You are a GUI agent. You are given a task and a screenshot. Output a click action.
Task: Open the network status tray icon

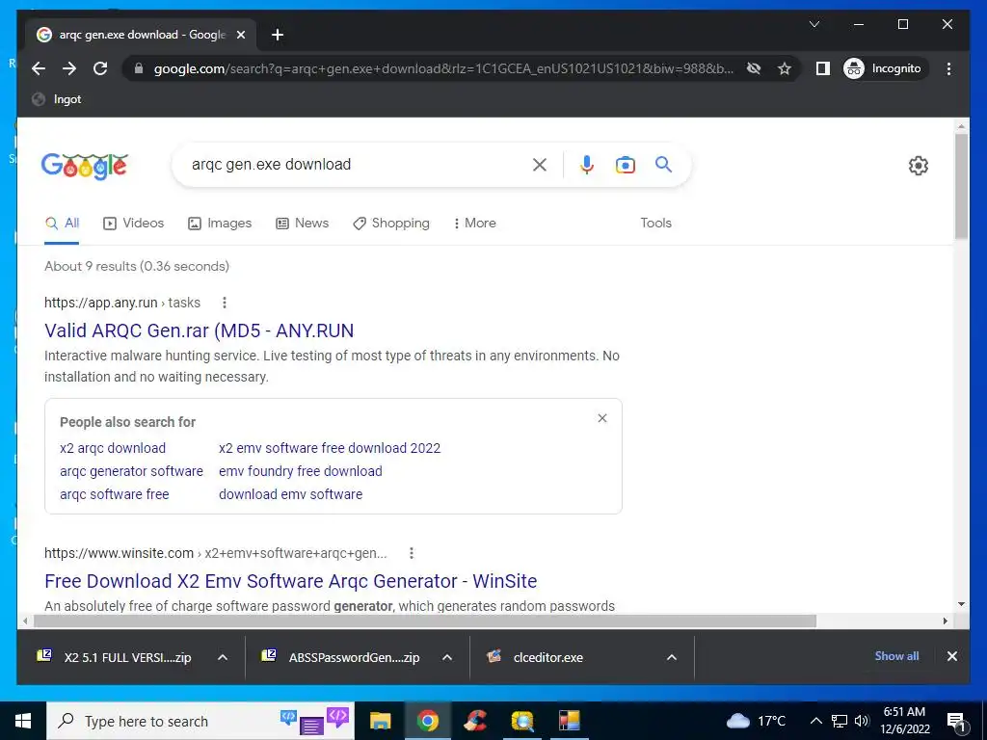point(840,721)
